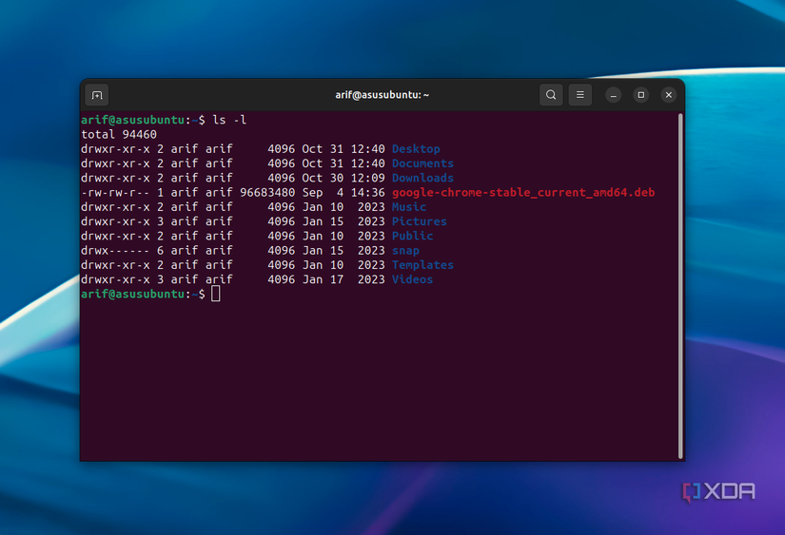This screenshot has width=785, height=535.
Task: Click the terminal title 'arif@asusubuntu: ~'
Action: coord(382,95)
